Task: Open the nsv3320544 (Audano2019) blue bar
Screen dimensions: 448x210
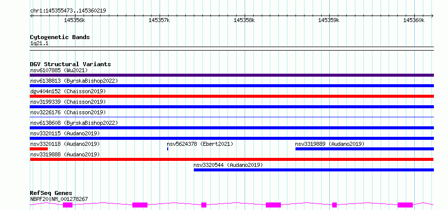Action: click(x=314, y=170)
